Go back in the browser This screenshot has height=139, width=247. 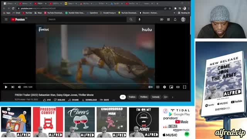4,8
